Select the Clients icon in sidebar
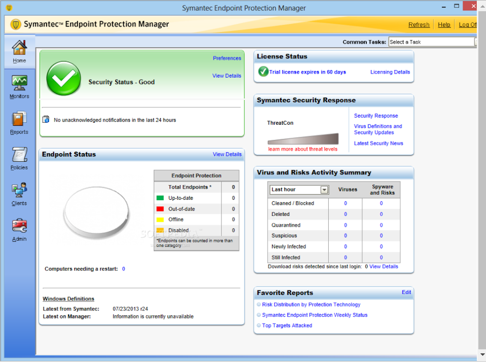Image resolution: width=486 pixels, height=362 pixels. pyautogui.click(x=19, y=191)
